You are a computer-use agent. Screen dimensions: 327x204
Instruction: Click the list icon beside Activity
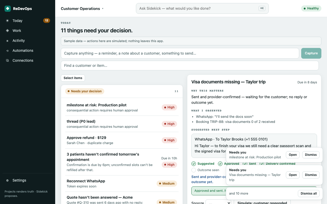(7, 41)
